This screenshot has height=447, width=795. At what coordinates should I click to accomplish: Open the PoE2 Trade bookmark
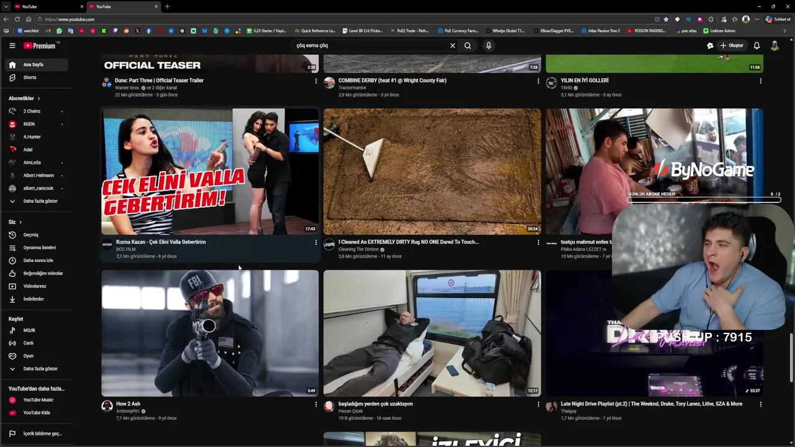pos(411,30)
